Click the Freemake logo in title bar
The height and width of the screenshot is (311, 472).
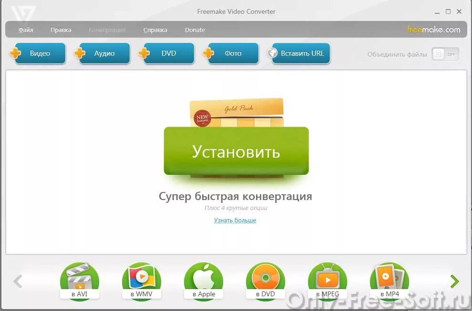(x=23, y=14)
